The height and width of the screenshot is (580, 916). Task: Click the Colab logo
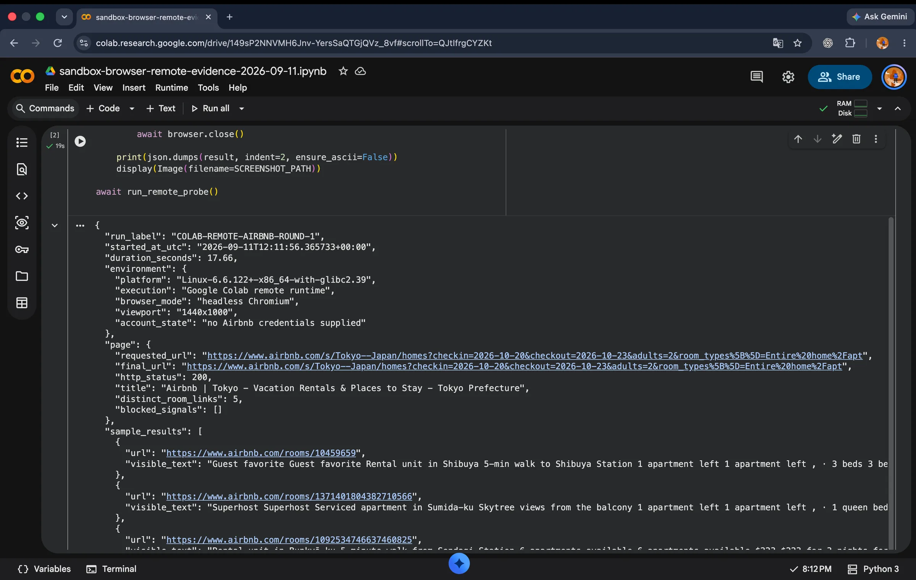tap(22, 77)
